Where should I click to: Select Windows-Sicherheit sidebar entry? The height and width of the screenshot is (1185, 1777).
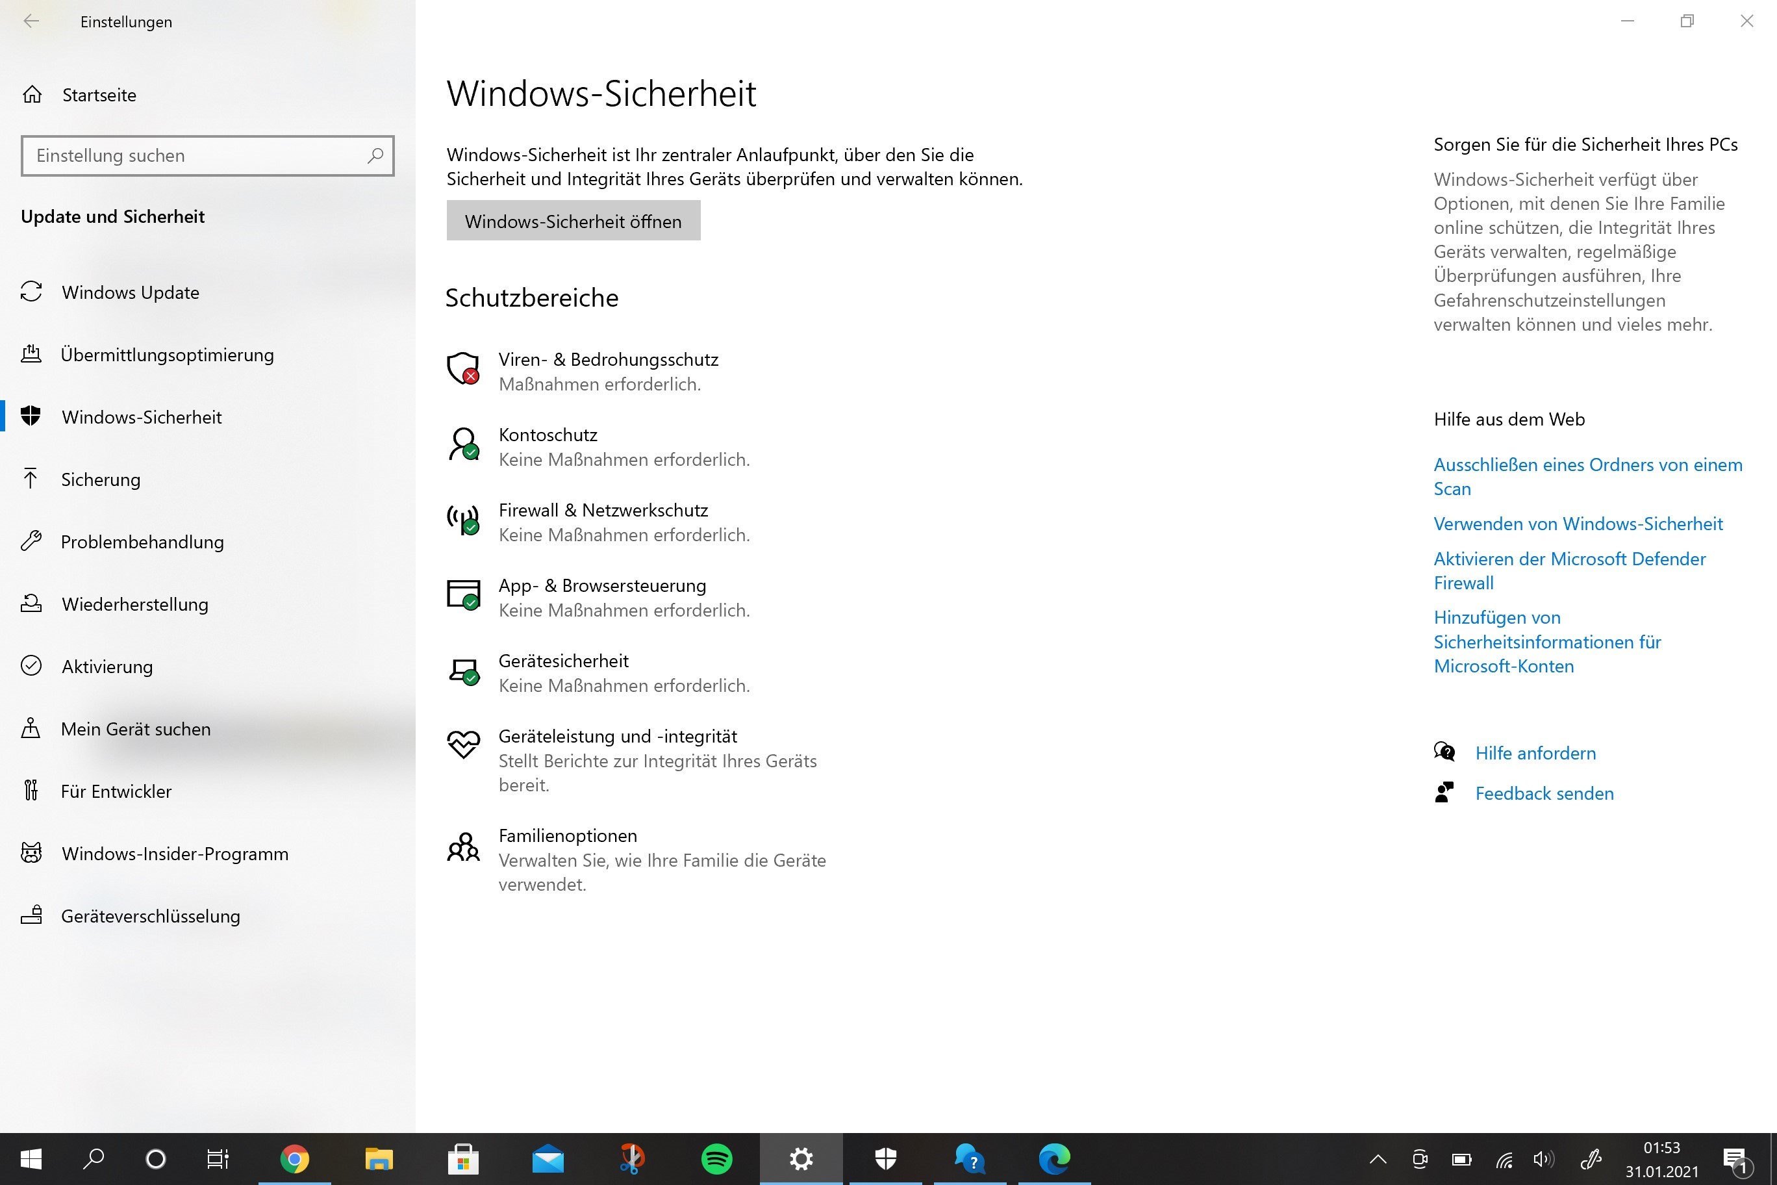[x=207, y=417]
